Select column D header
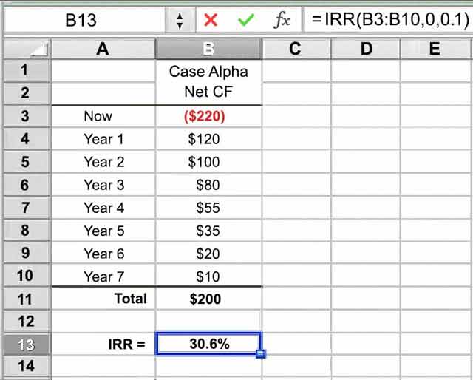Image resolution: width=473 pixels, height=380 pixels. click(366, 50)
